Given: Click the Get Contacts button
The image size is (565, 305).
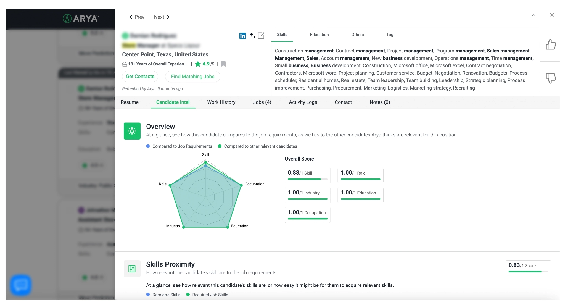Looking at the screenshot, I should pyautogui.click(x=140, y=77).
